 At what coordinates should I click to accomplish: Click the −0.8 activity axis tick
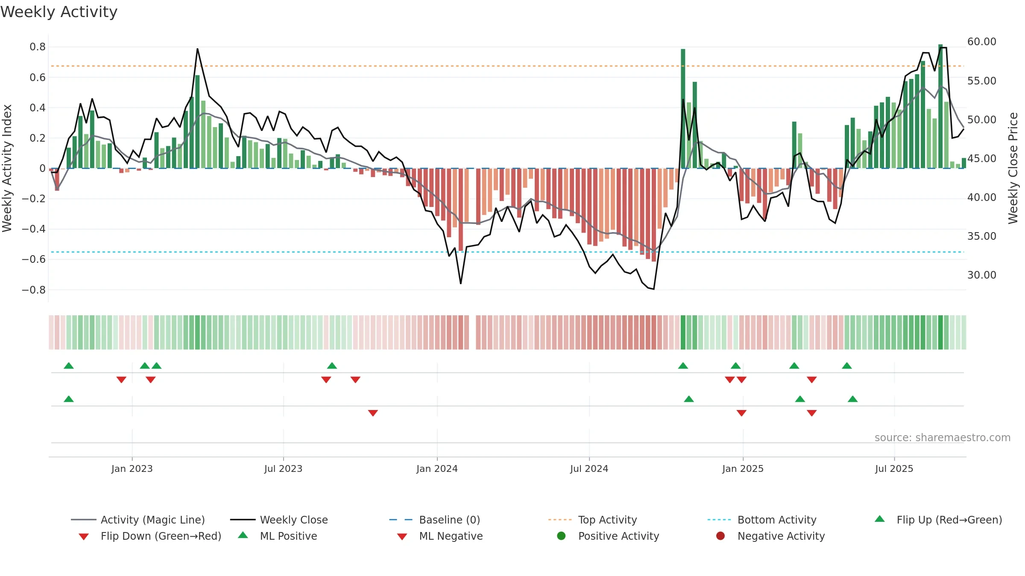point(34,290)
